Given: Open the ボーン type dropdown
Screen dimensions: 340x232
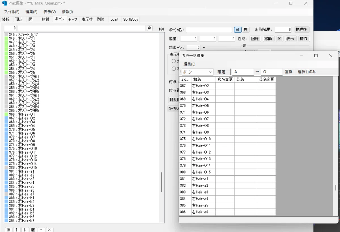Looking at the screenshot, I should pos(197,72).
